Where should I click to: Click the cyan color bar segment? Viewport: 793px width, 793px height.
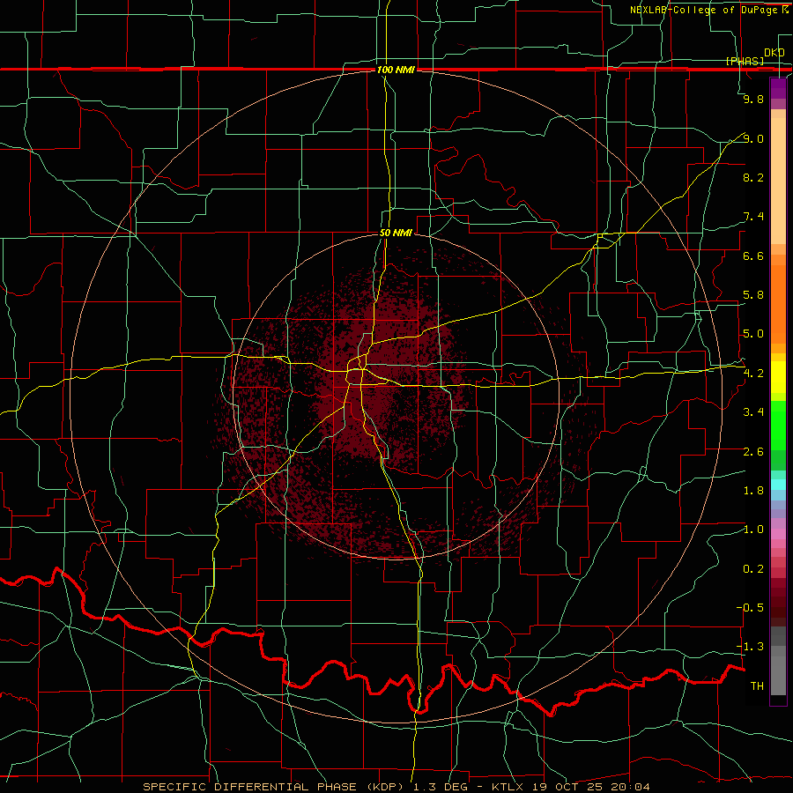click(778, 485)
